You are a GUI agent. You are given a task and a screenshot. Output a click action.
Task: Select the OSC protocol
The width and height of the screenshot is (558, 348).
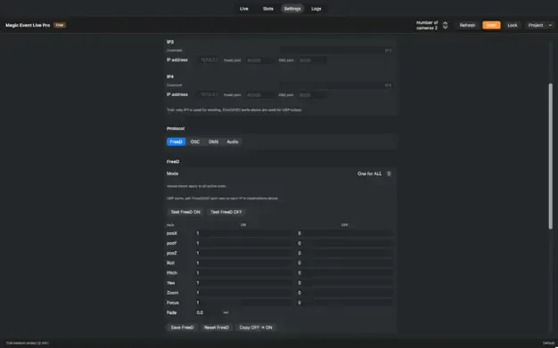point(195,142)
